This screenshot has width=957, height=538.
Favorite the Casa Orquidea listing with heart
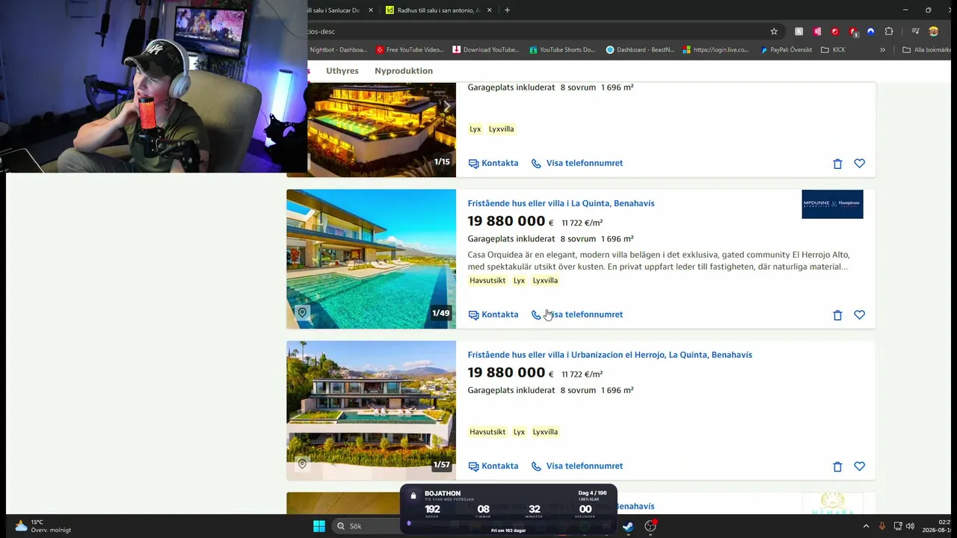click(x=860, y=315)
